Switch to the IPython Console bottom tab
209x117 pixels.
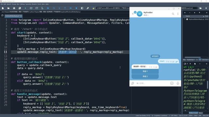click(x=193, y=113)
